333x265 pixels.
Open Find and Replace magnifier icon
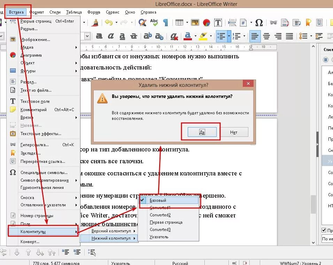142,23
